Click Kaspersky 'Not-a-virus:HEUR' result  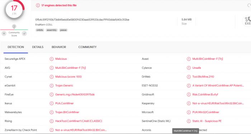[x=218, y=103]
